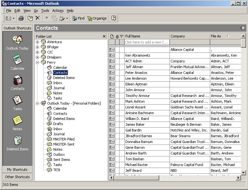Expand the CIC folder
This screenshot has width=248, height=190.
coord(37,52)
